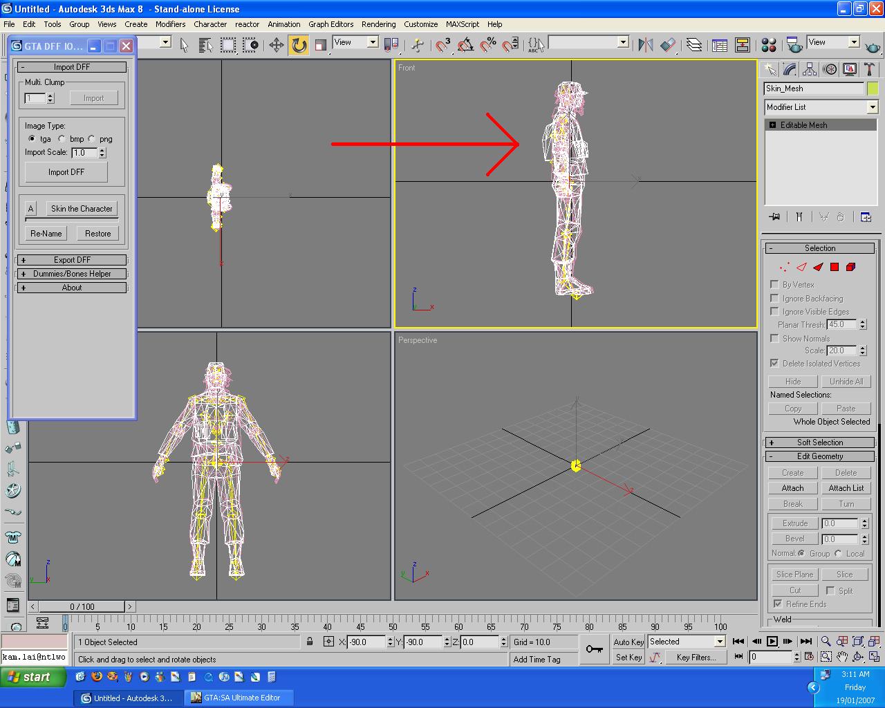The height and width of the screenshot is (708, 885).
Task: Open the Modifiers menu
Action: click(170, 24)
